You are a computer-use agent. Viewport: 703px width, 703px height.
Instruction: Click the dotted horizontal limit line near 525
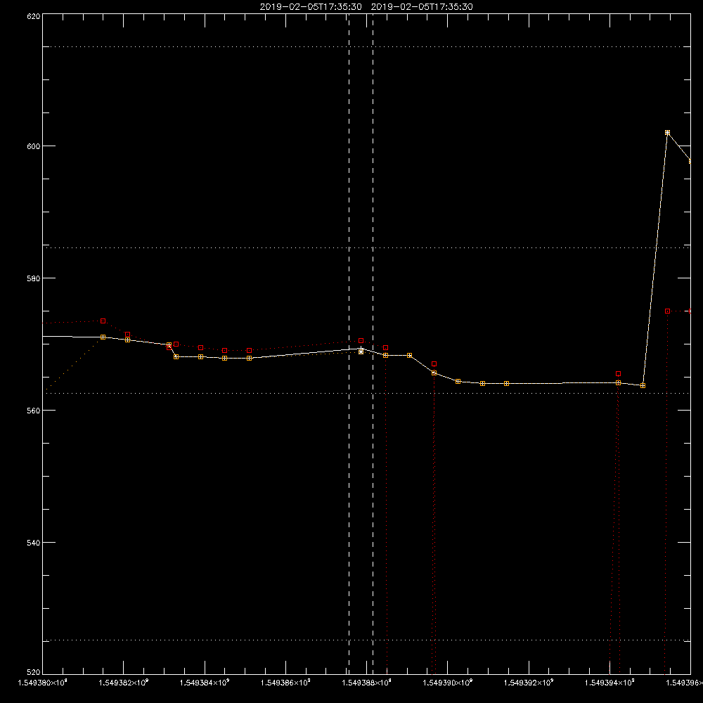coord(366,640)
